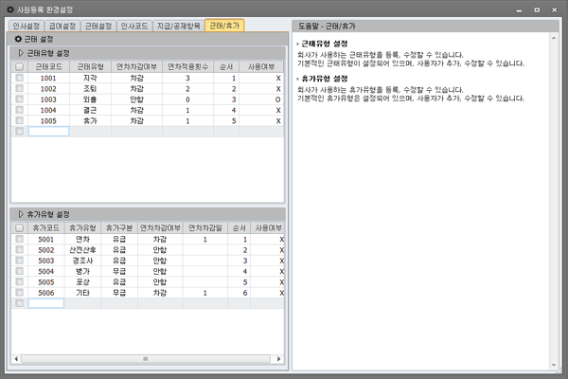This screenshot has height=379, width=568.
Task: Check the row 1004 결근 checkbox
Action: pyautogui.click(x=20, y=110)
